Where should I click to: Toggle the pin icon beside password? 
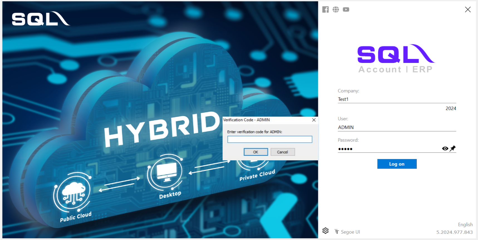pyautogui.click(x=453, y=148)
